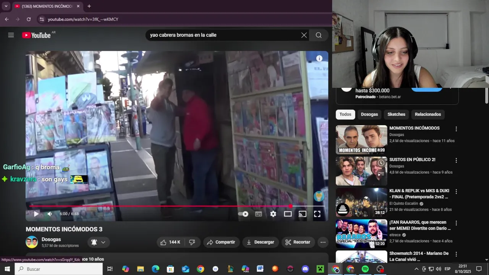
Task: Dislike the video
Action: click(192, 242)
